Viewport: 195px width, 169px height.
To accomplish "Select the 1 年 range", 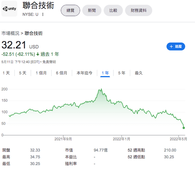I will (105, 73).
